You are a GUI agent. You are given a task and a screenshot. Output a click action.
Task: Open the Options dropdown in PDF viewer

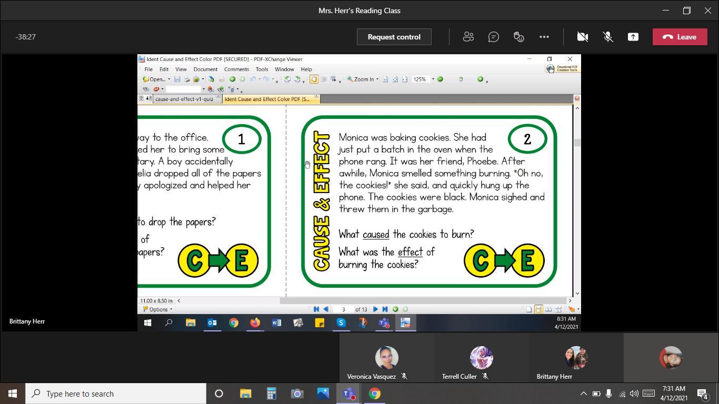point(158,309)
